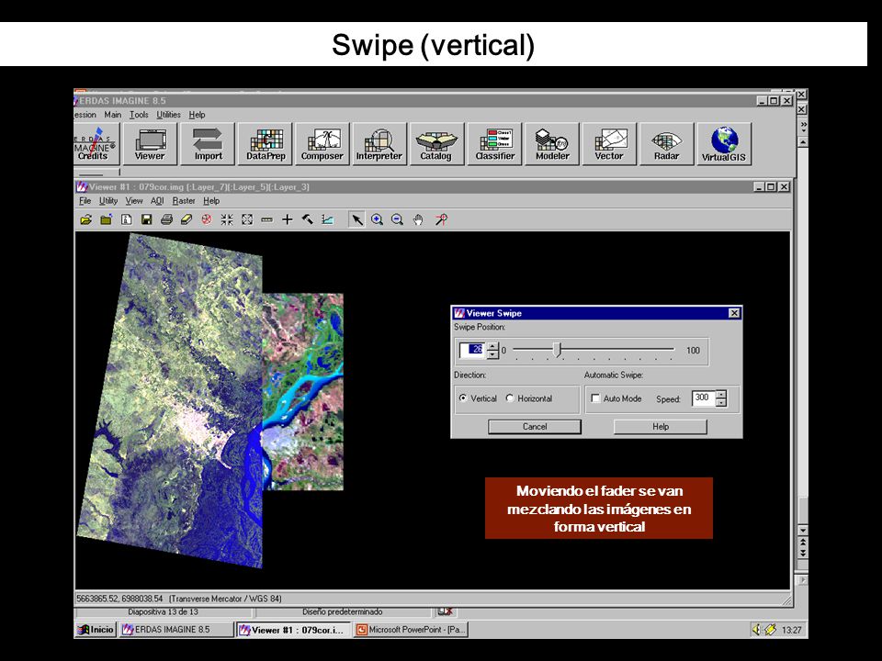Click Help in Viewer Swipe dialog
The image size is (882, 661).
661,427
